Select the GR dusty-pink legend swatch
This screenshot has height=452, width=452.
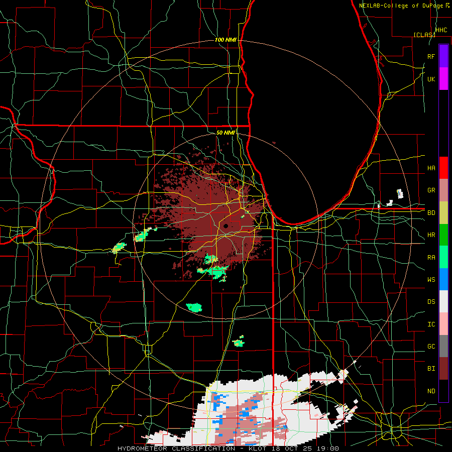click(x=443, y=190)
